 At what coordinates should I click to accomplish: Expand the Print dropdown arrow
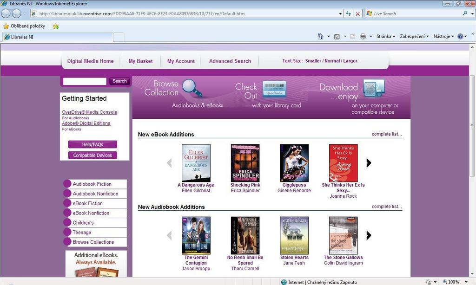point(370,36)
